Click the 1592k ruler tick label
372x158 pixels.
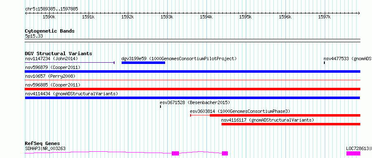127,17
